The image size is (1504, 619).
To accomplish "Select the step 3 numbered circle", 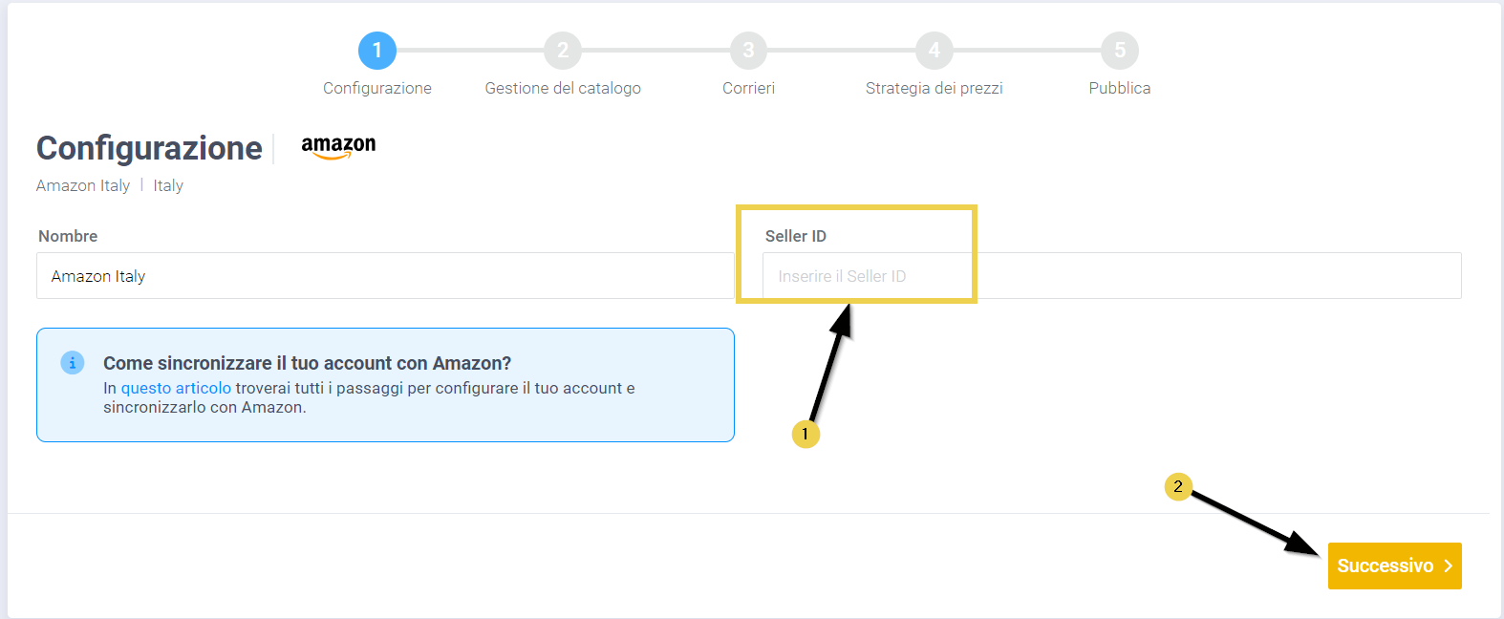I will tap(748, 51).
